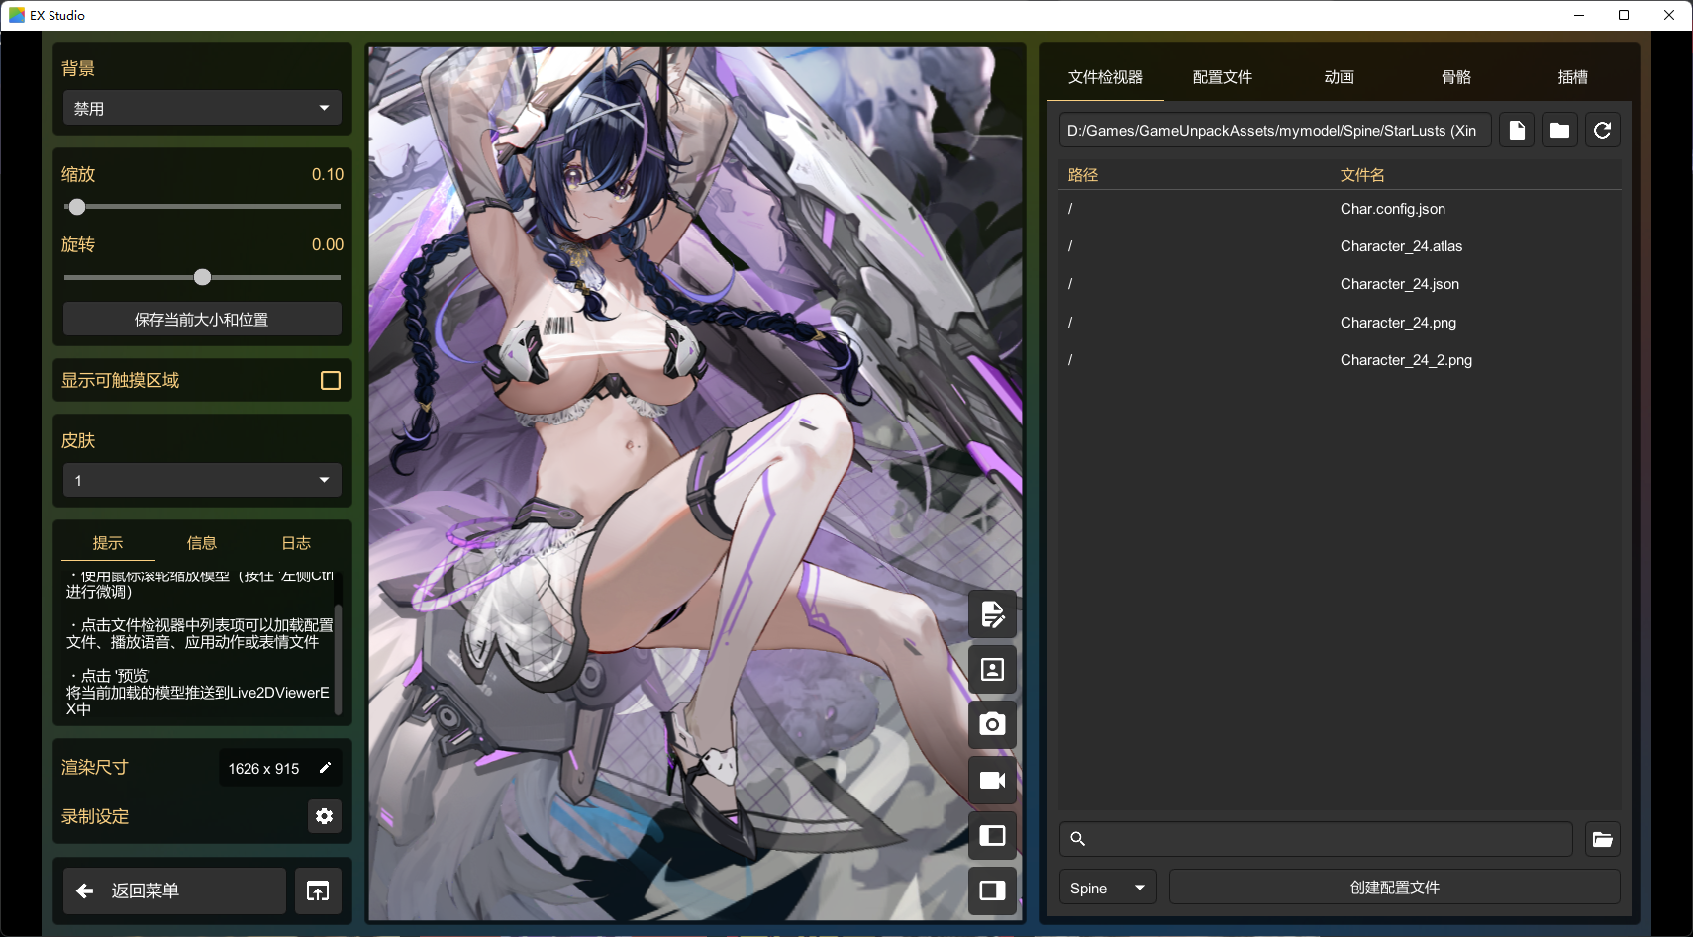Click the tips panel scrollbar
The height and width of the screenshot is (937, 1693).
coord(338,658)
